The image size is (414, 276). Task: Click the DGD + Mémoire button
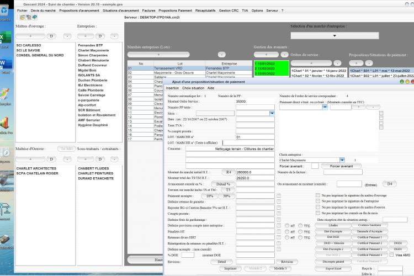(x=333, y=243)
